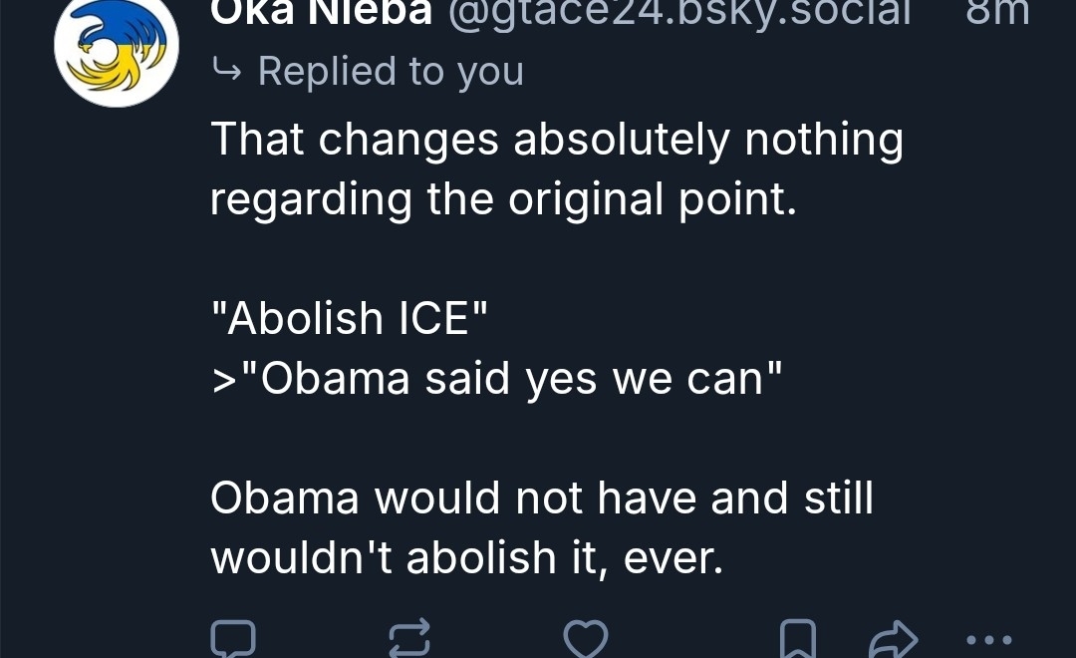1076x658 pixels.
Task: Open the repost arrows menu
Action: point(409,639)
